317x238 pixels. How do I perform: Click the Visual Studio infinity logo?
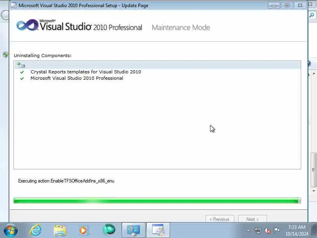coord(27,25)
